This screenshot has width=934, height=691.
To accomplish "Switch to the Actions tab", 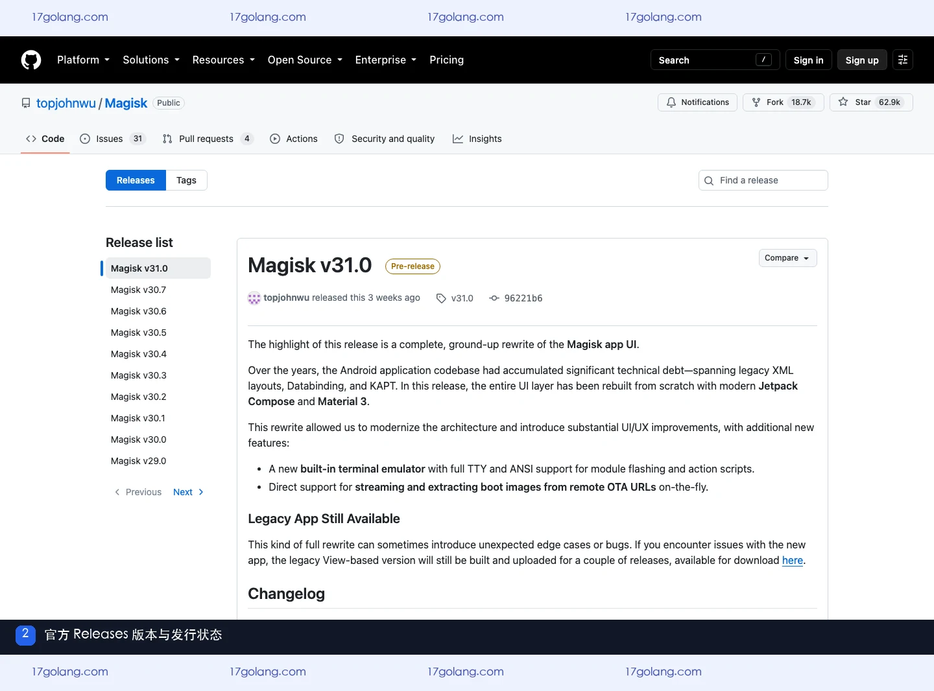I will click(293, 139).
